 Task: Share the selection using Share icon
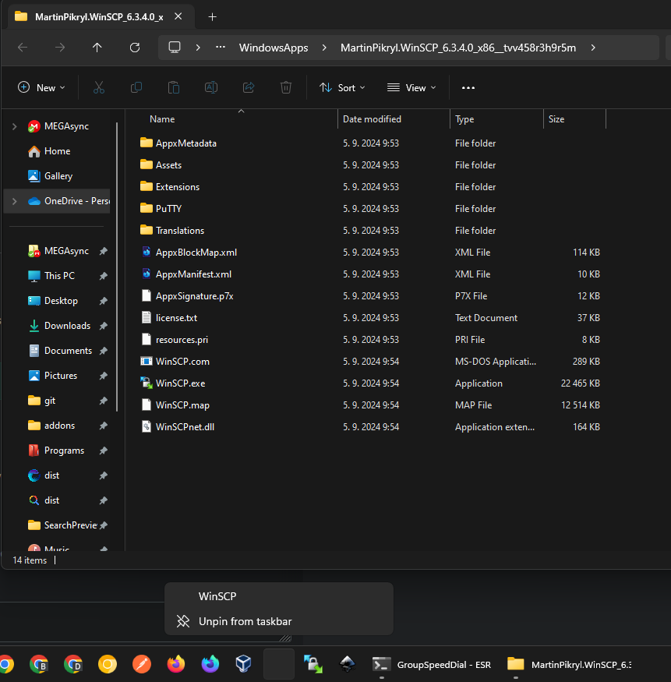pyautogui.click(x=248, y=87)
